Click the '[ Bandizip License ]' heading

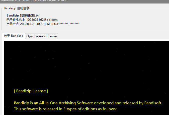click(31, 91)
